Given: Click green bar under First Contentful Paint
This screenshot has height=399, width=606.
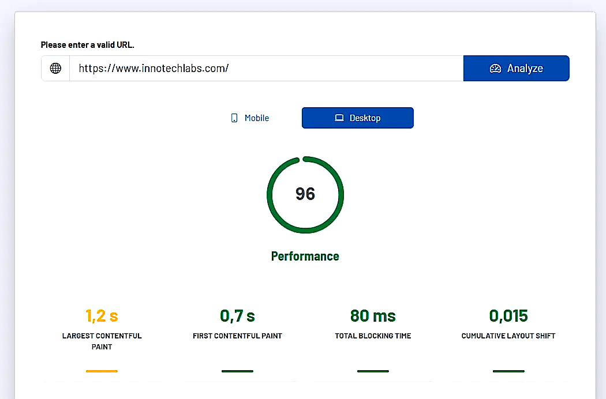Looking at the screenshot, I should [237, 371].
